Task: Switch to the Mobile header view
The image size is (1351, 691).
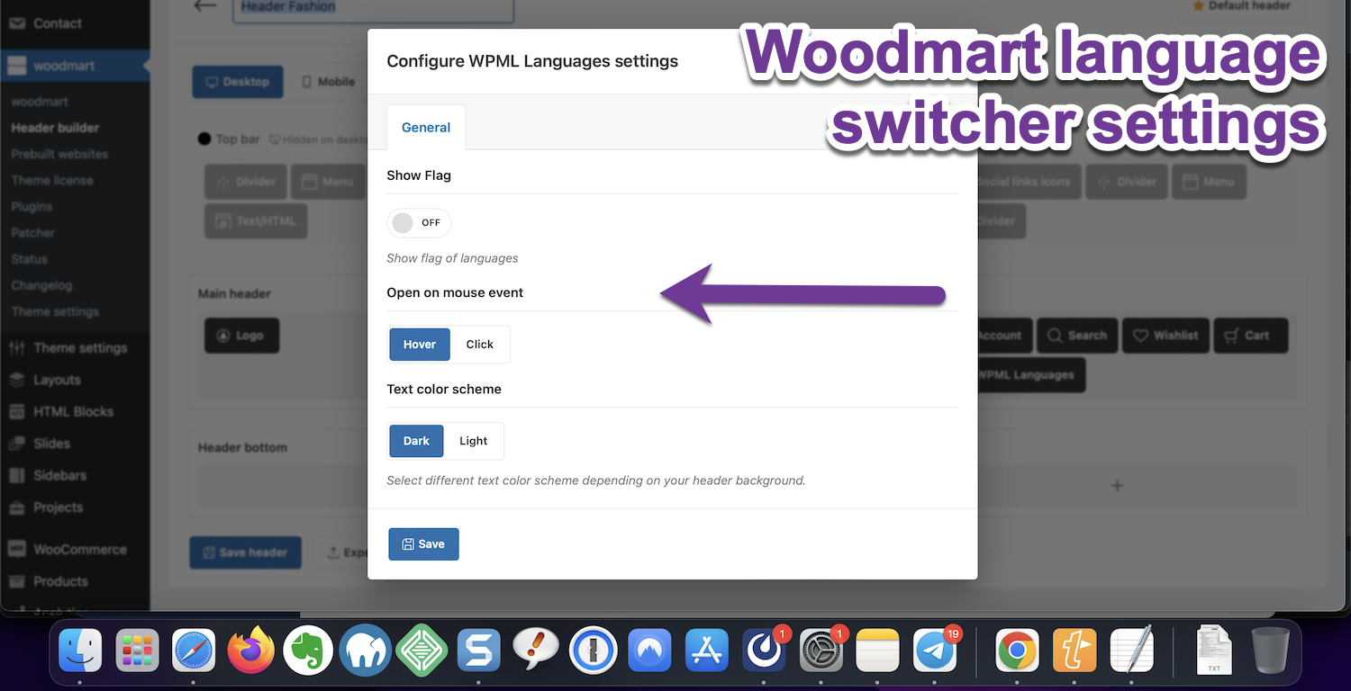Action: pyautogui.click(x=328, y=82)
